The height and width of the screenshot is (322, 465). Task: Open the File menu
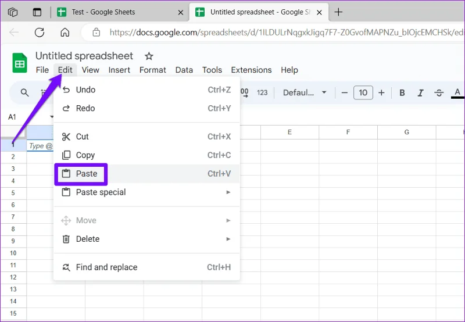click(x=42, y=70)
